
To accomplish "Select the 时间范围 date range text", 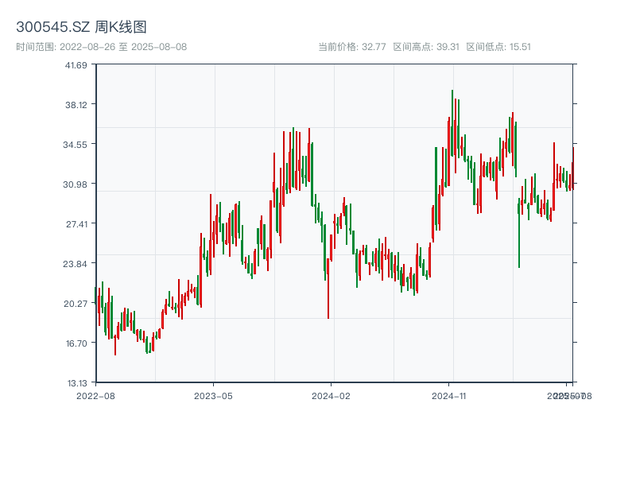I will click(x=101, y=47).
